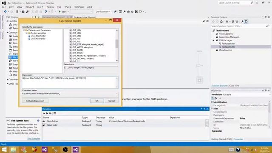Click the help question-mark icon in the system tray
The height and width of the screenshot is (153, 272).
238,150
